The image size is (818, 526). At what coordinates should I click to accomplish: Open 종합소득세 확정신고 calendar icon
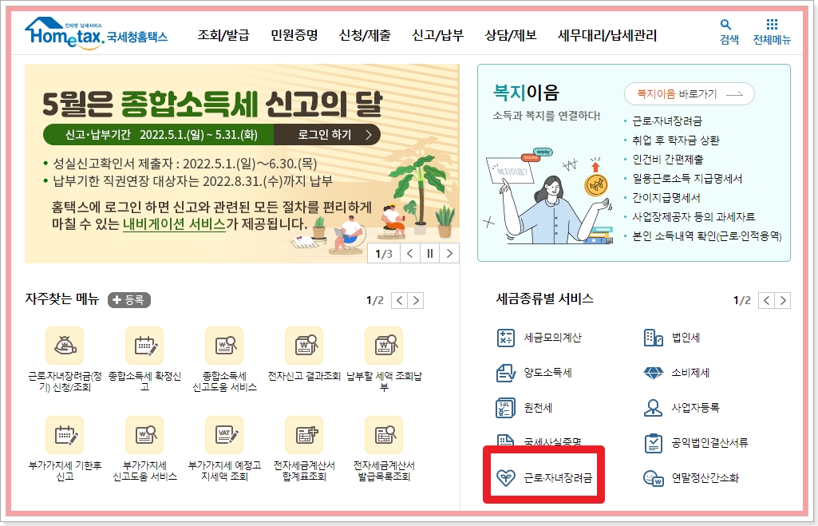[144, 346]
